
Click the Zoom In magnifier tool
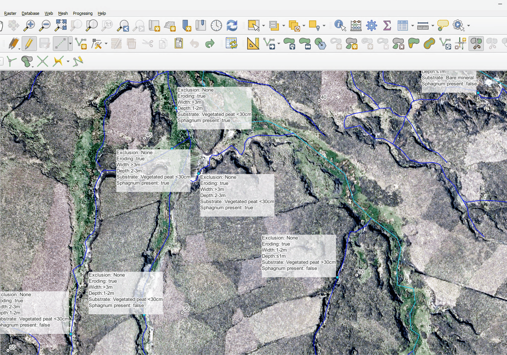point(29,25)
